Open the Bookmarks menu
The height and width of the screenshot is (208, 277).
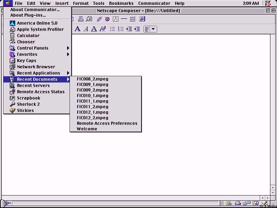coord(121,3)
